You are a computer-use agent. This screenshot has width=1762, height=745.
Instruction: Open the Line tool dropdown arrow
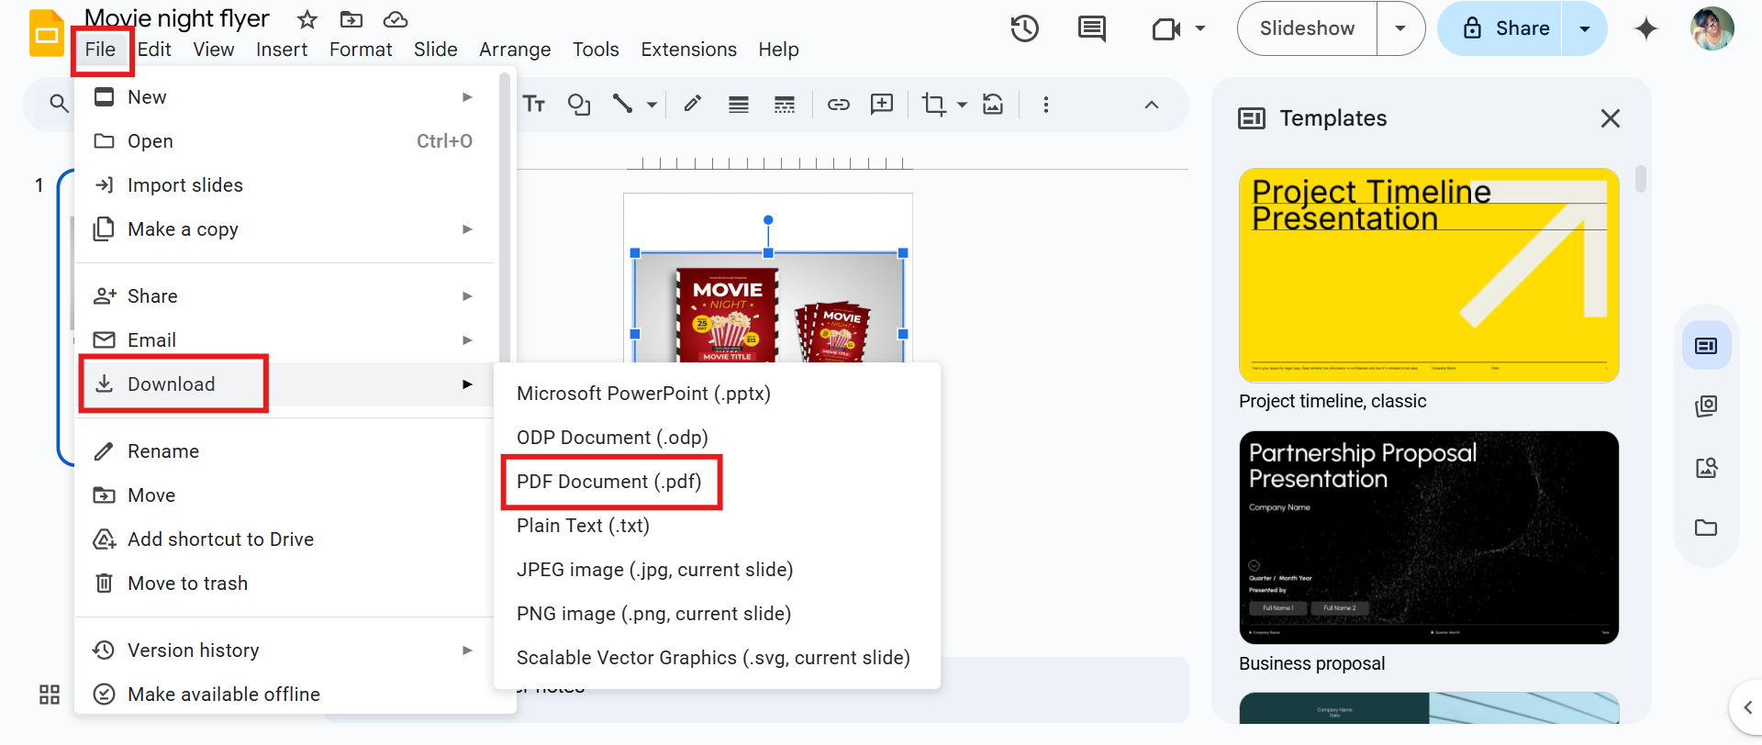[652, 105]
